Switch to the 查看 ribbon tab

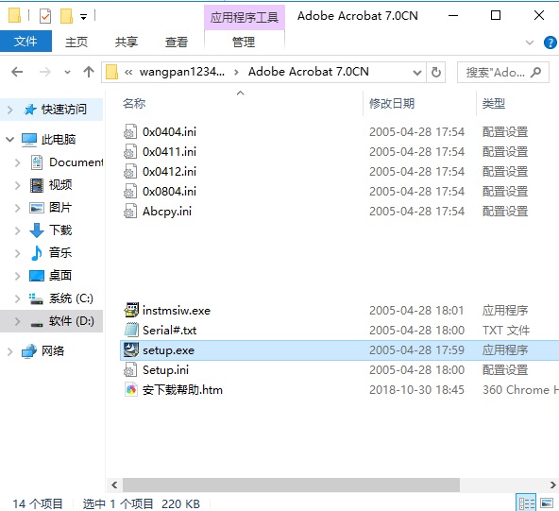(x=177, y=43)
